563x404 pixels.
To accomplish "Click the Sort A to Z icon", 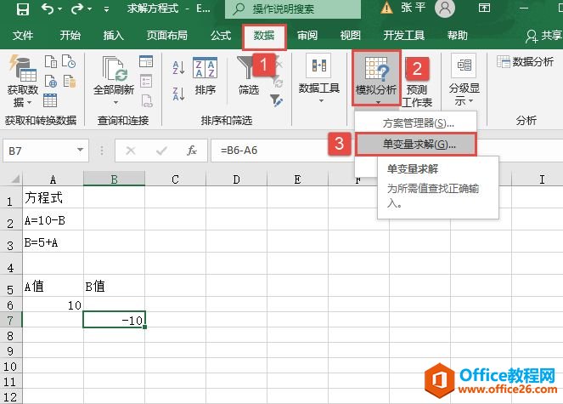I will pos(178,68).
